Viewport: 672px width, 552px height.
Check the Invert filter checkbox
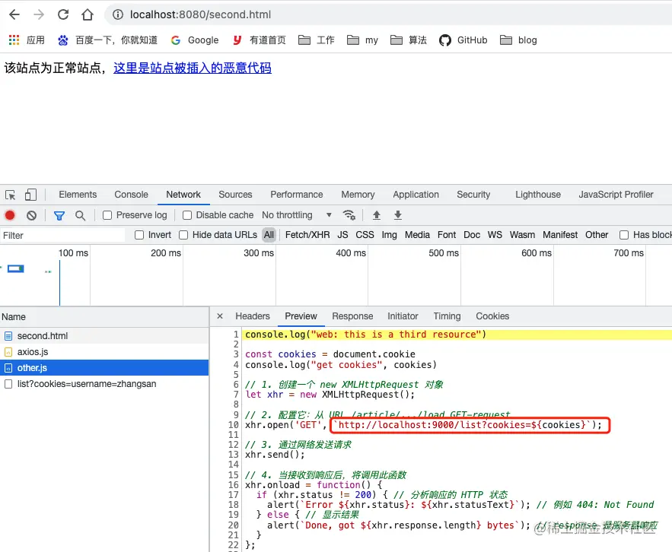(139, 235)
